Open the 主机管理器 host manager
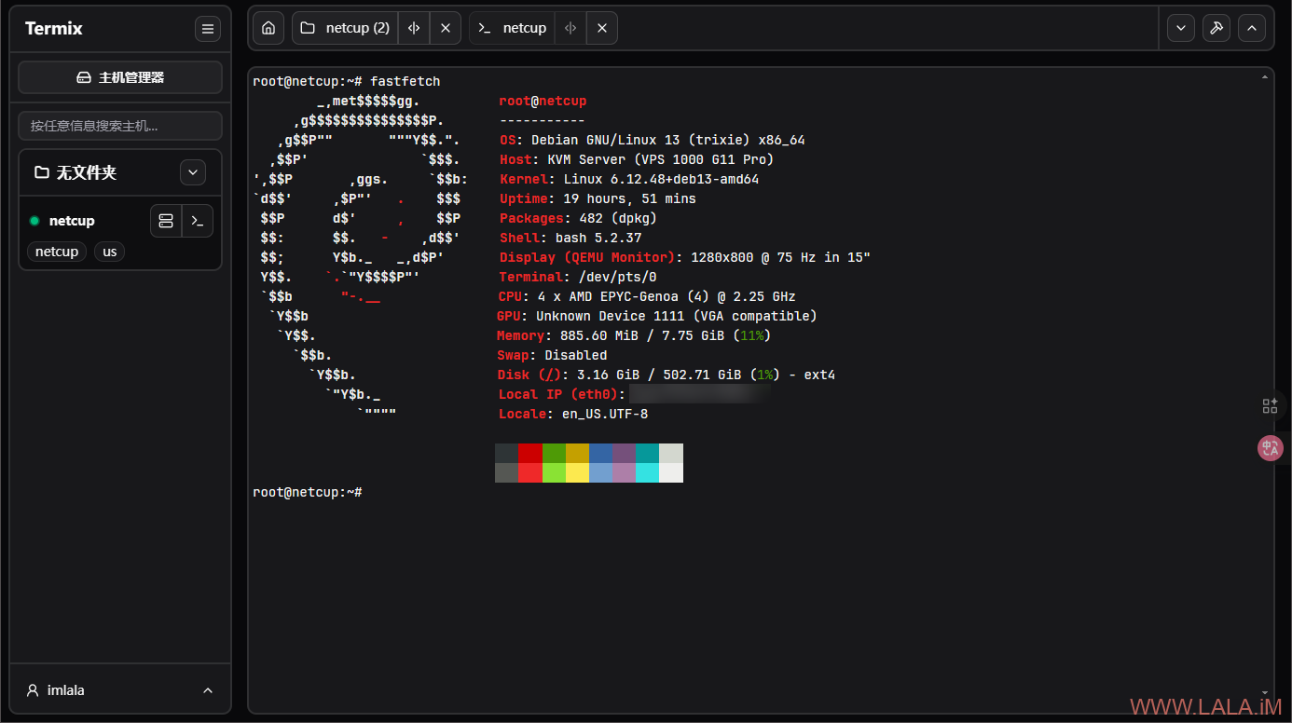 [120, 77]
